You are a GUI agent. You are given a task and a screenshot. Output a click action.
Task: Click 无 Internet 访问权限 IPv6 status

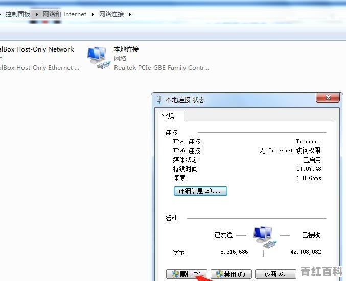[290, 150]
